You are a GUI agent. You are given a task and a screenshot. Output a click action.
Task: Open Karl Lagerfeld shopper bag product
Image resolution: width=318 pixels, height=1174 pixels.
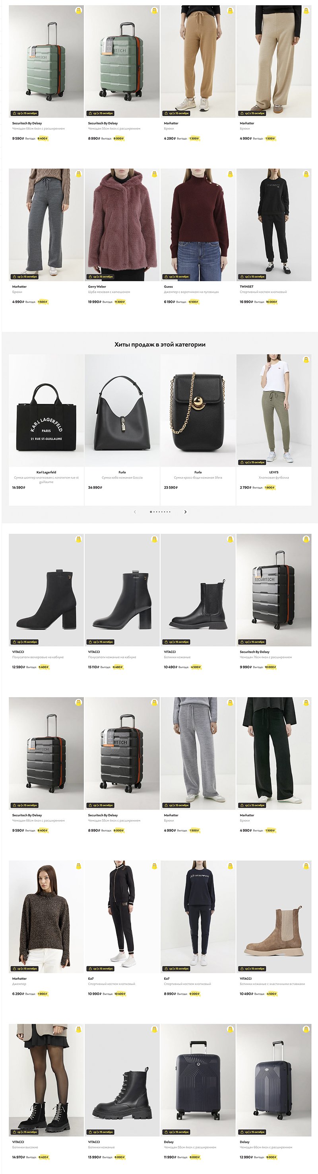click(47, 410)
